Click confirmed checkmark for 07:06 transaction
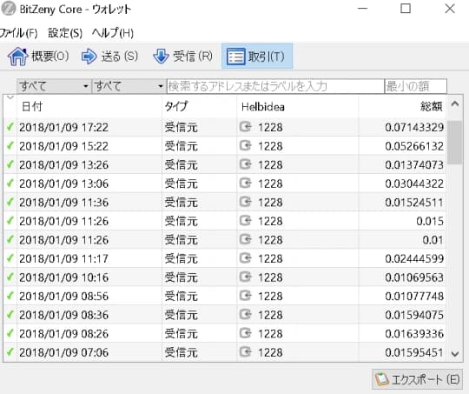 point(10,352)
